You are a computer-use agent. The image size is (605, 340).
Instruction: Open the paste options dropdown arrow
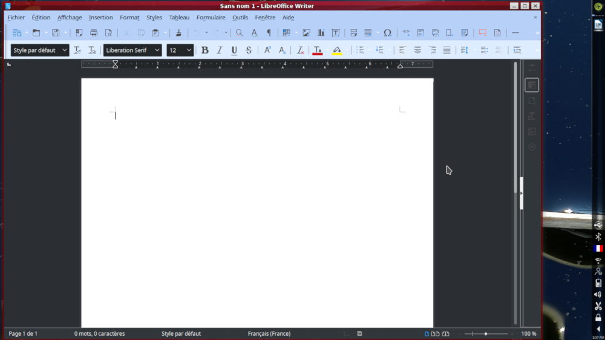tap(165, 33)
